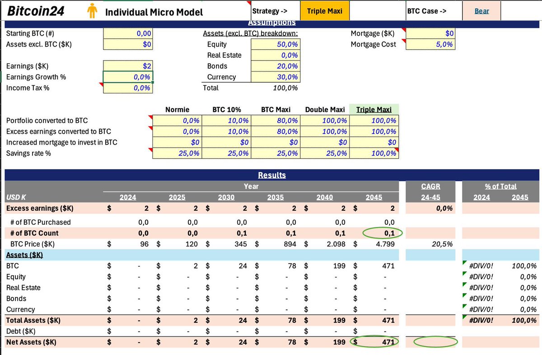
Task: Click the USD K header label
Action: (x=17, y=197)
